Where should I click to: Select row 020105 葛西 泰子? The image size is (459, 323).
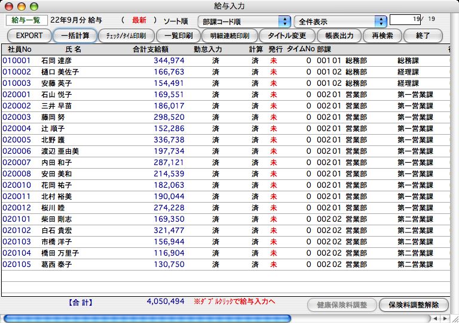click(179, 264)
